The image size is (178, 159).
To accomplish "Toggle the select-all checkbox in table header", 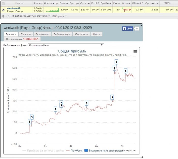I will pyautogui.click(x=3, y=4).
